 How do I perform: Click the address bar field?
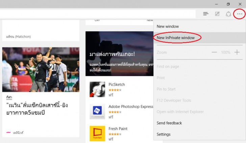point(98,14)
